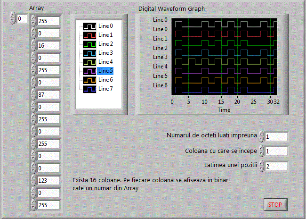Click stepper for Numarul de octeti luati impreuna
306x219 pixels.
[x=261, y=136]
